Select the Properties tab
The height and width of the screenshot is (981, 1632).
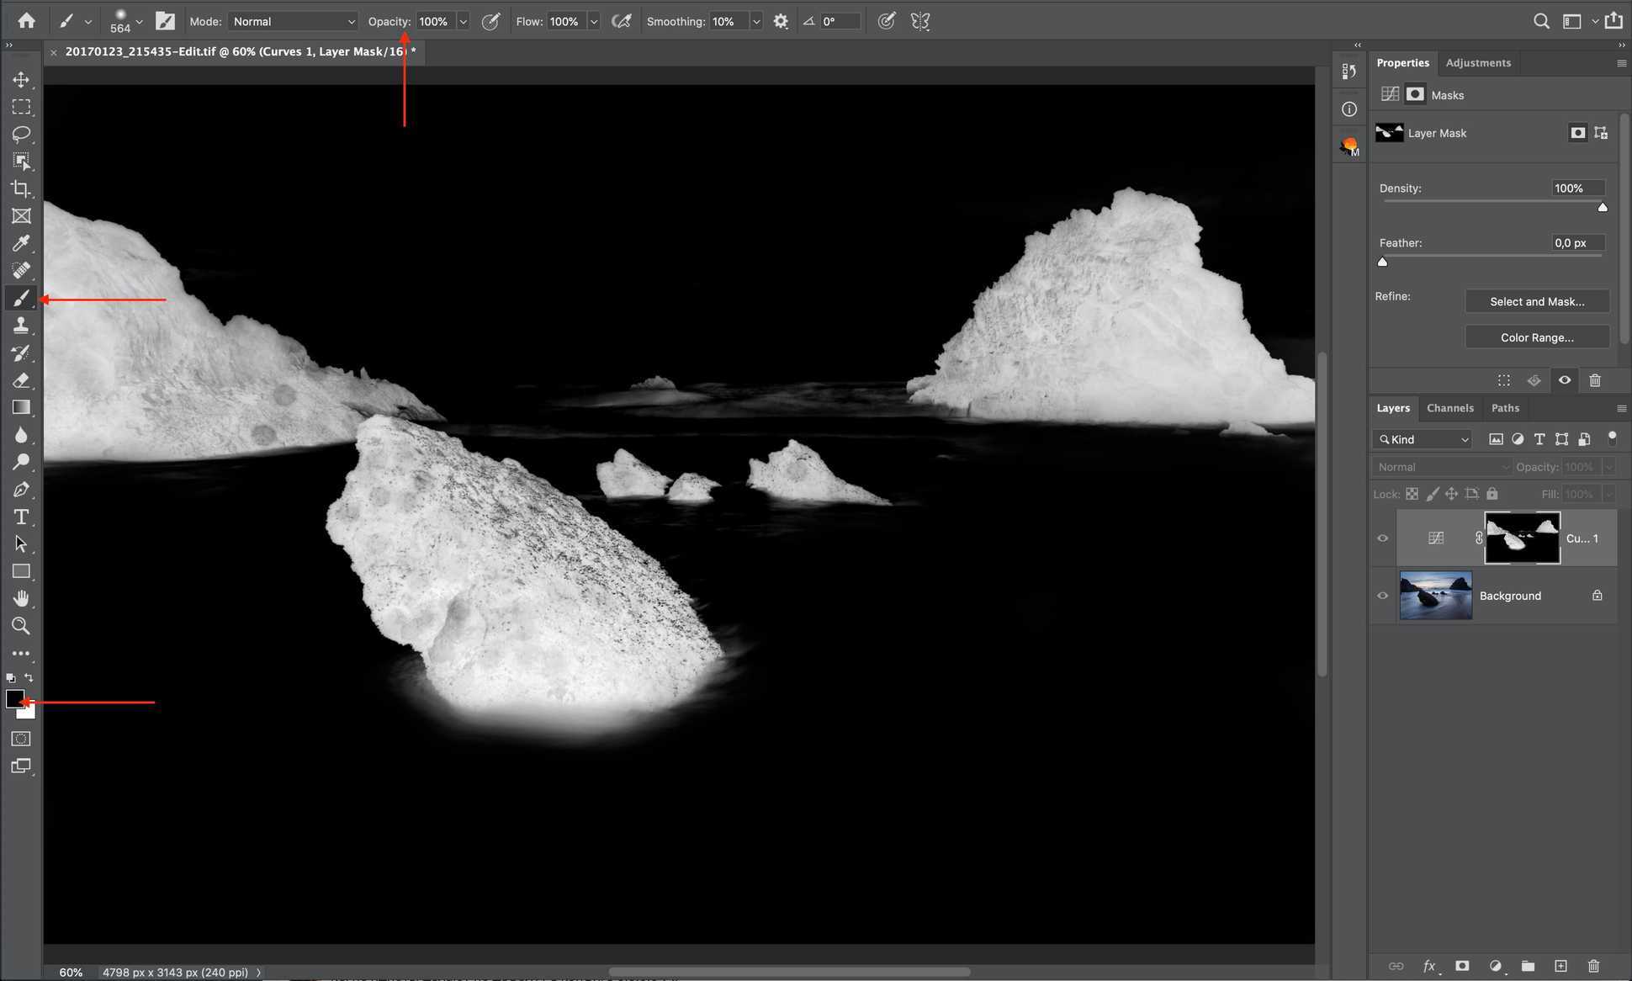point(1402,63)
